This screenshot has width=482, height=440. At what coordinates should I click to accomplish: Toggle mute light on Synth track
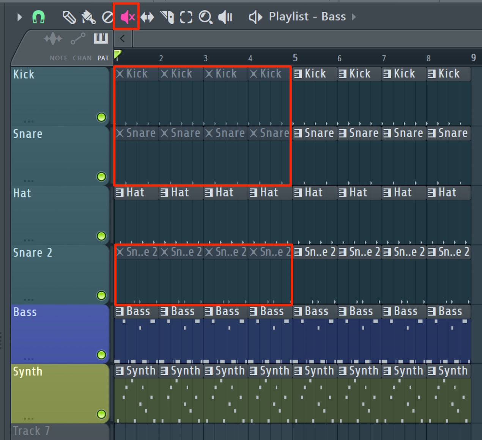tap(101, 414)
